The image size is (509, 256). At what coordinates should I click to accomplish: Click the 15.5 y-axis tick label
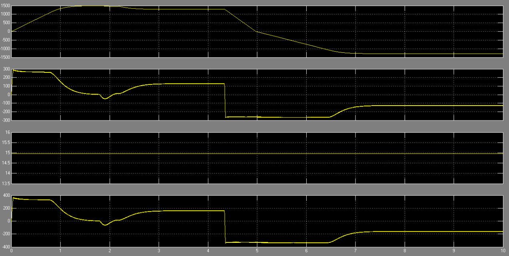click(6, 142)
